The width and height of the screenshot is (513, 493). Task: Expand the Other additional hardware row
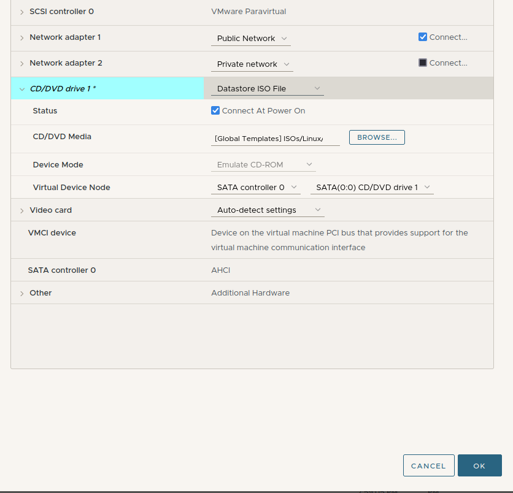(22, 293)
